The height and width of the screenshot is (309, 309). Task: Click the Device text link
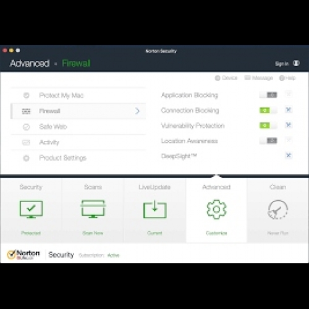click(x=230, y=78)
